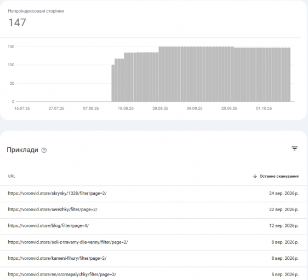
Task: Select the 5 вер. 2026 р. date cell
Action: [285, 275]
